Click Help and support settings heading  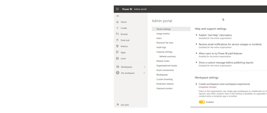(x=210, y=29)
